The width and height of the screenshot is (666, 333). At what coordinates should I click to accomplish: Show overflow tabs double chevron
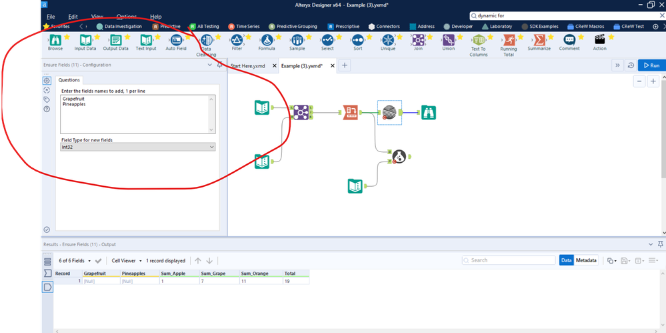pos(617,65)
